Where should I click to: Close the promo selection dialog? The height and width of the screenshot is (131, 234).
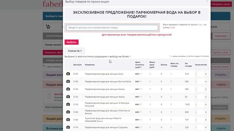click(207, 1)
